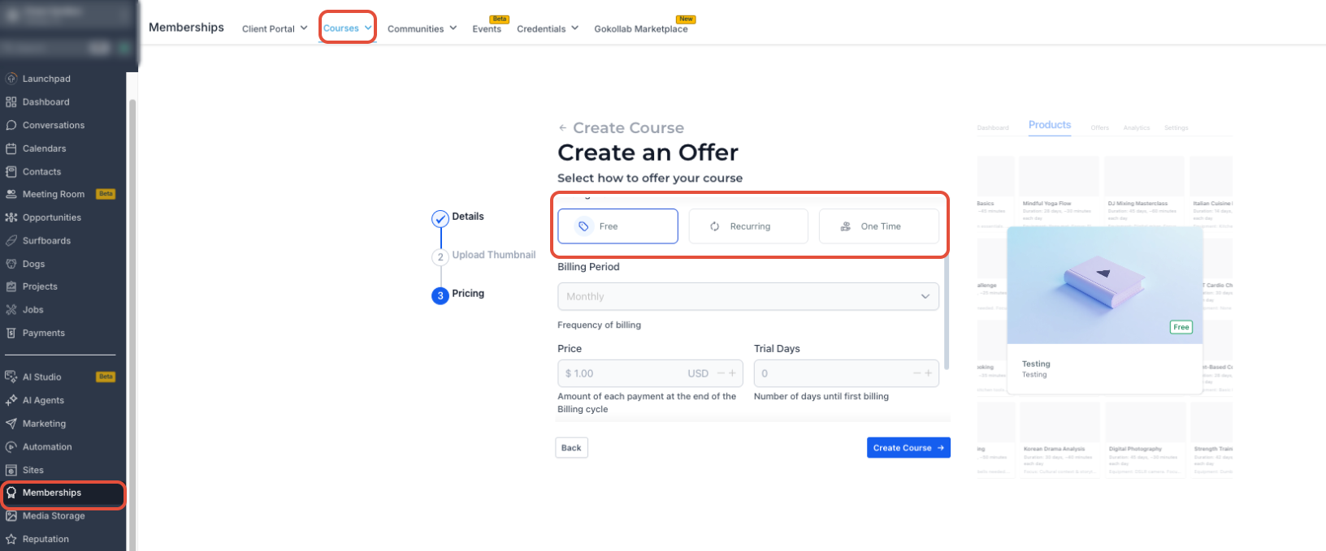Click the Jobs icon in sidebar
The image size is (1326, 551).
pyautogui.click(x=11, y=310)
